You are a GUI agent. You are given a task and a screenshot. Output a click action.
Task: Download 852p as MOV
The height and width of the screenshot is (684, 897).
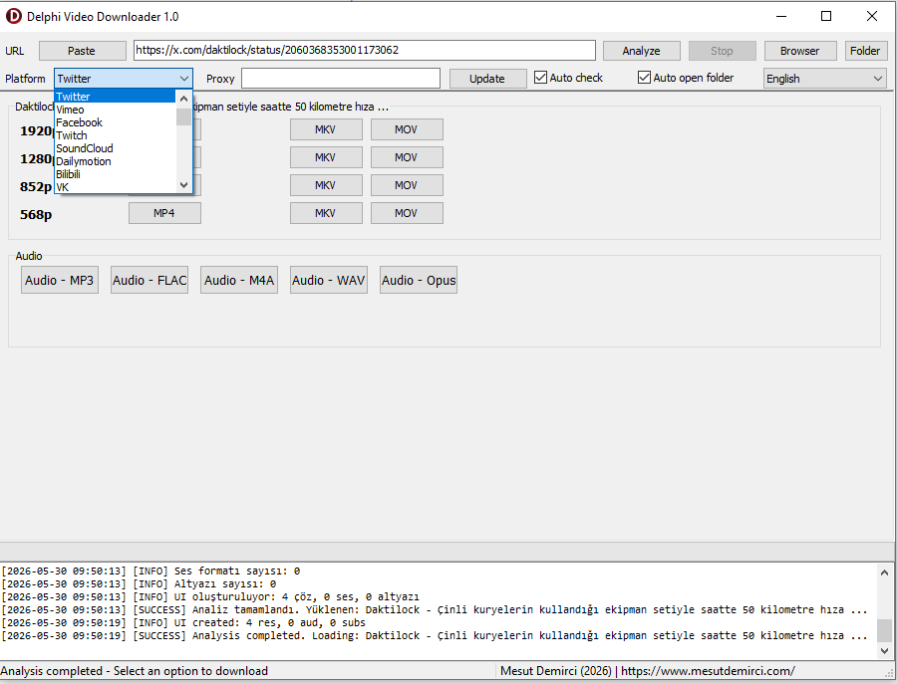click(407, 185)
